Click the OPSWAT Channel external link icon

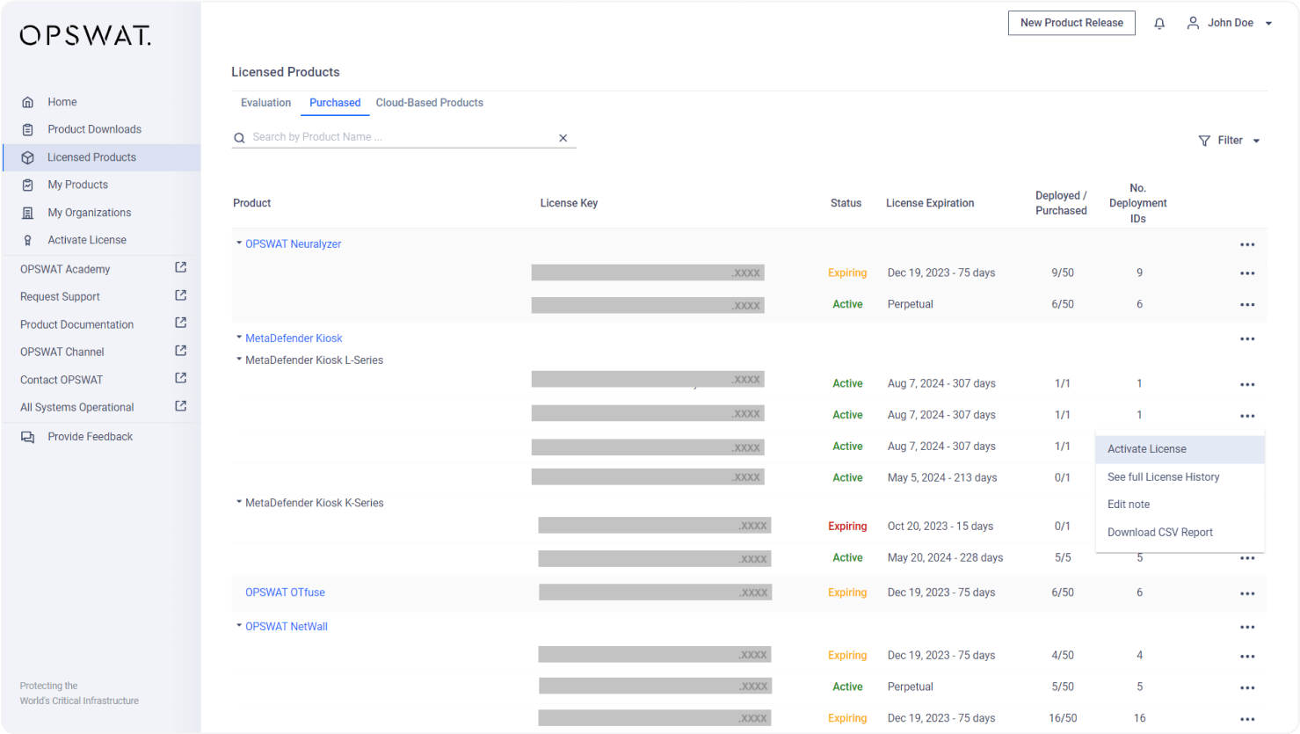click(181, 351)
